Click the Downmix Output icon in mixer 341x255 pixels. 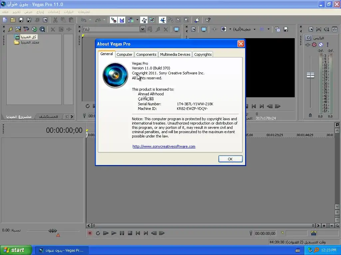319,29
